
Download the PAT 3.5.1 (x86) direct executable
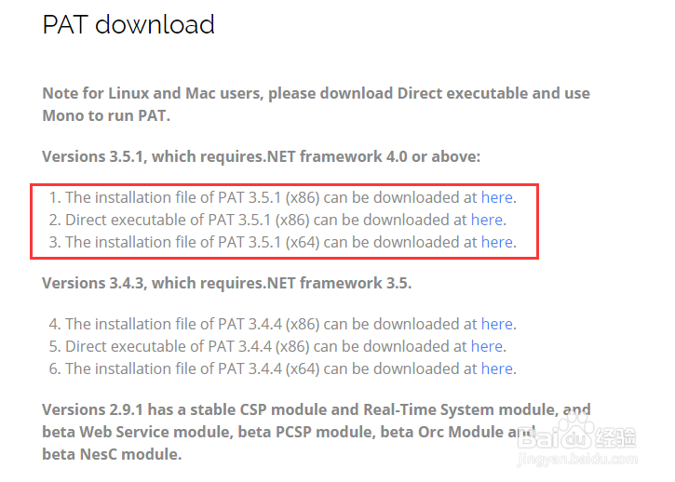(x=486, y=220)
